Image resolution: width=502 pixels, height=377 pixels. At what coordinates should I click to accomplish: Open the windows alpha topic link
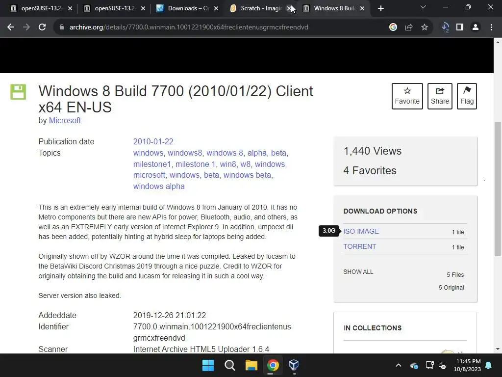159,186
